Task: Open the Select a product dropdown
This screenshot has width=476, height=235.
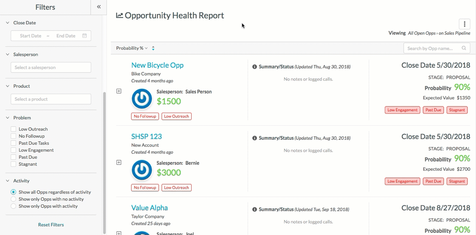Action: tap(51, 99)
